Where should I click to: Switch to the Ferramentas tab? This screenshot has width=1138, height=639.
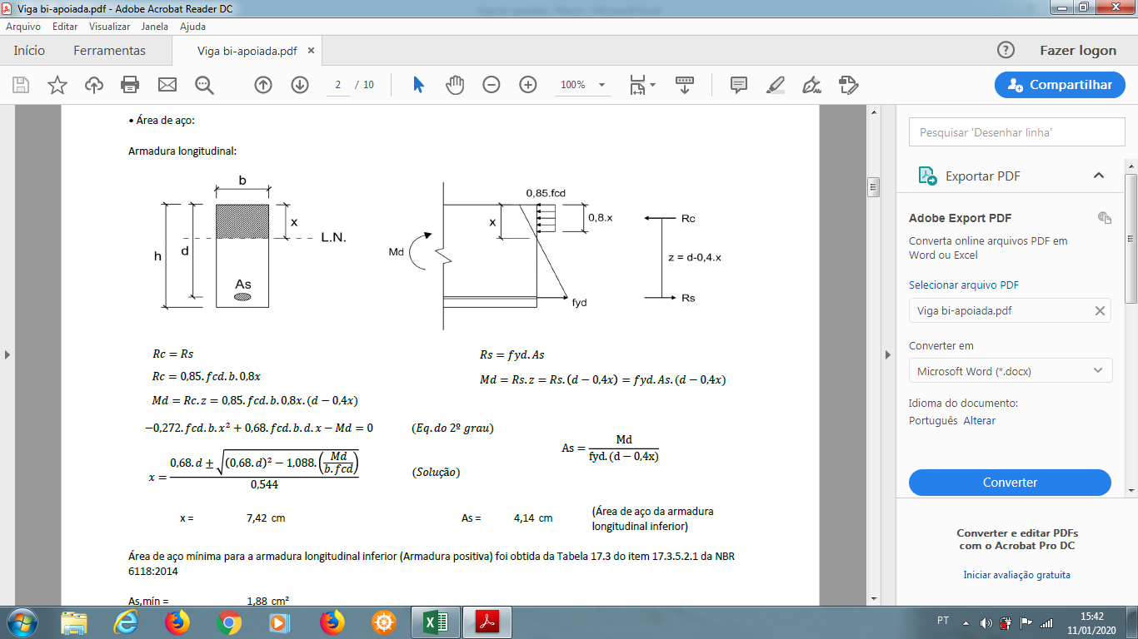[109, 51]
